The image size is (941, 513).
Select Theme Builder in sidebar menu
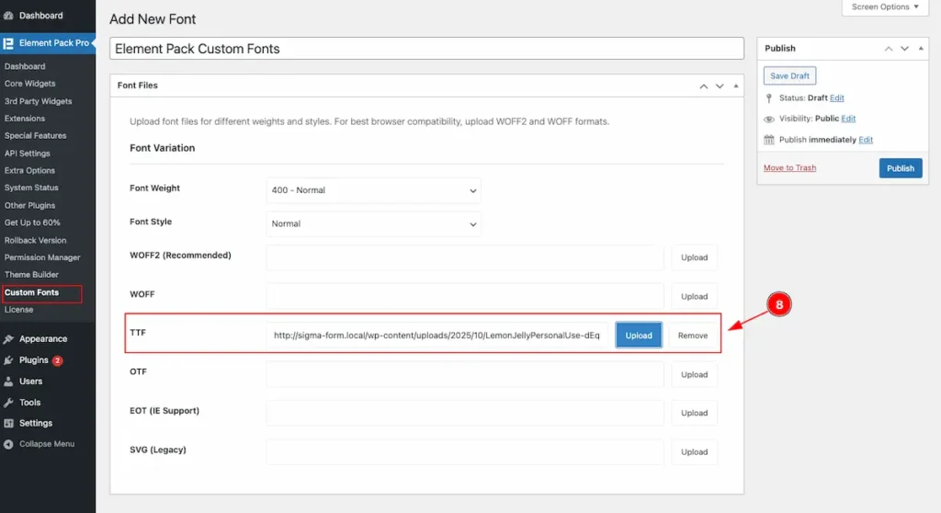pos(31,275)
